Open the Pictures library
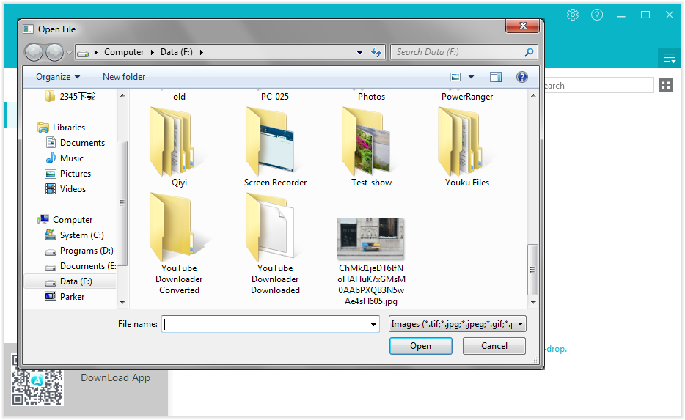Screen dimensions: 685x420 [x=67, y=174]
